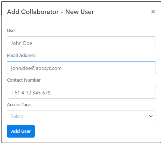Click the User name input field

[x=81, y=43]
